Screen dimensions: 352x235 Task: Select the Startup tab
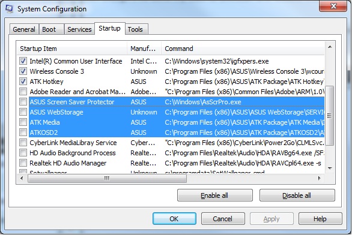(109, 28)
